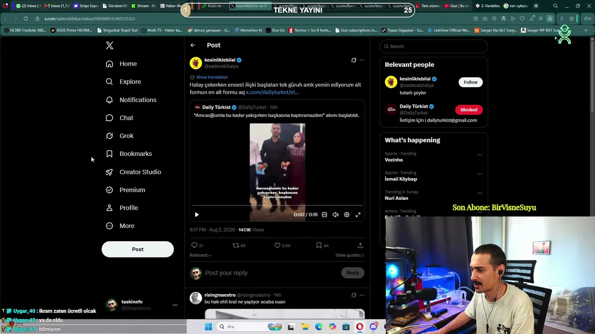Click the X logo in the sidebar
The image size is (595, 334).
pos(110,45)
